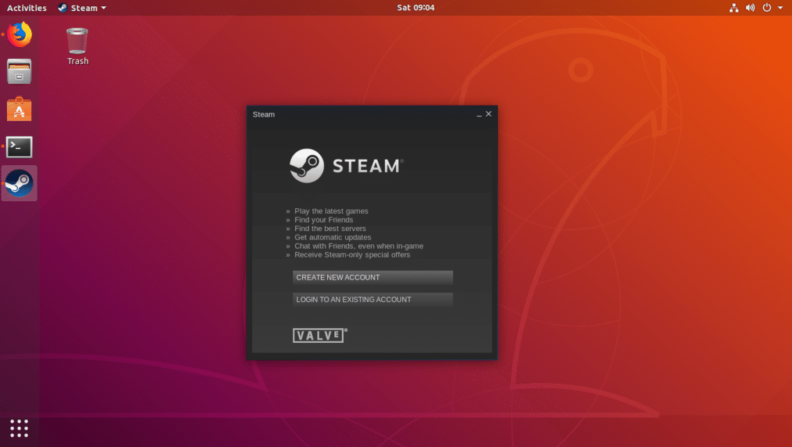Choose LOGIN TO AN EXISTING ACCOUNT

point(372,299)
